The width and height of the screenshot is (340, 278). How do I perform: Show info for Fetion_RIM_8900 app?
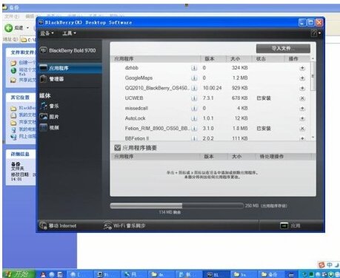194,129
